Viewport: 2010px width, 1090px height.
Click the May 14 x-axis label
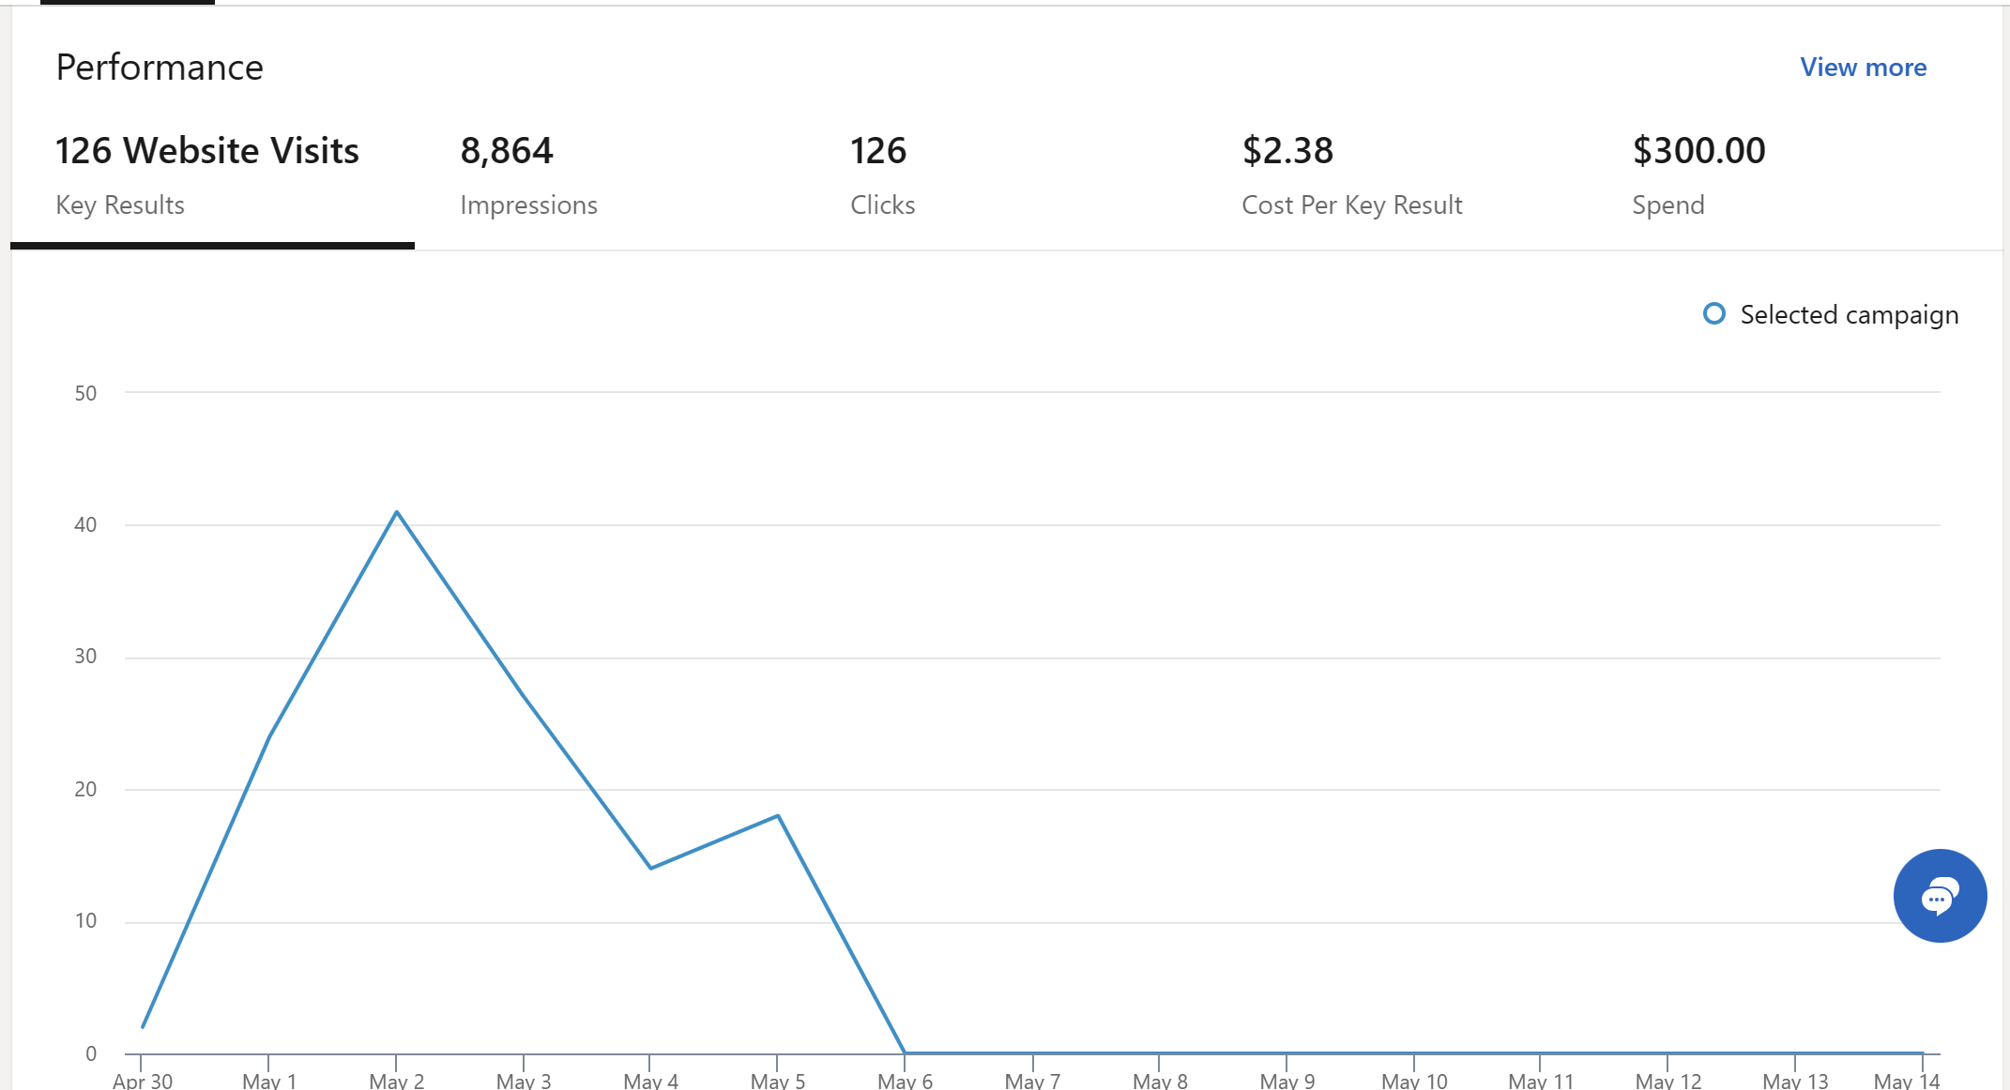coord(1906,1081)
